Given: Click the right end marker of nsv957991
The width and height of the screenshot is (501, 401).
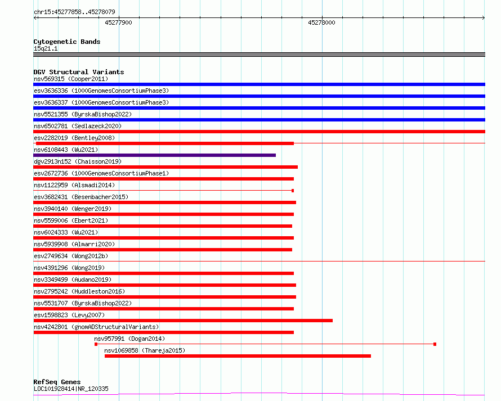Looking at the screenshot, I should pos(435,344).
